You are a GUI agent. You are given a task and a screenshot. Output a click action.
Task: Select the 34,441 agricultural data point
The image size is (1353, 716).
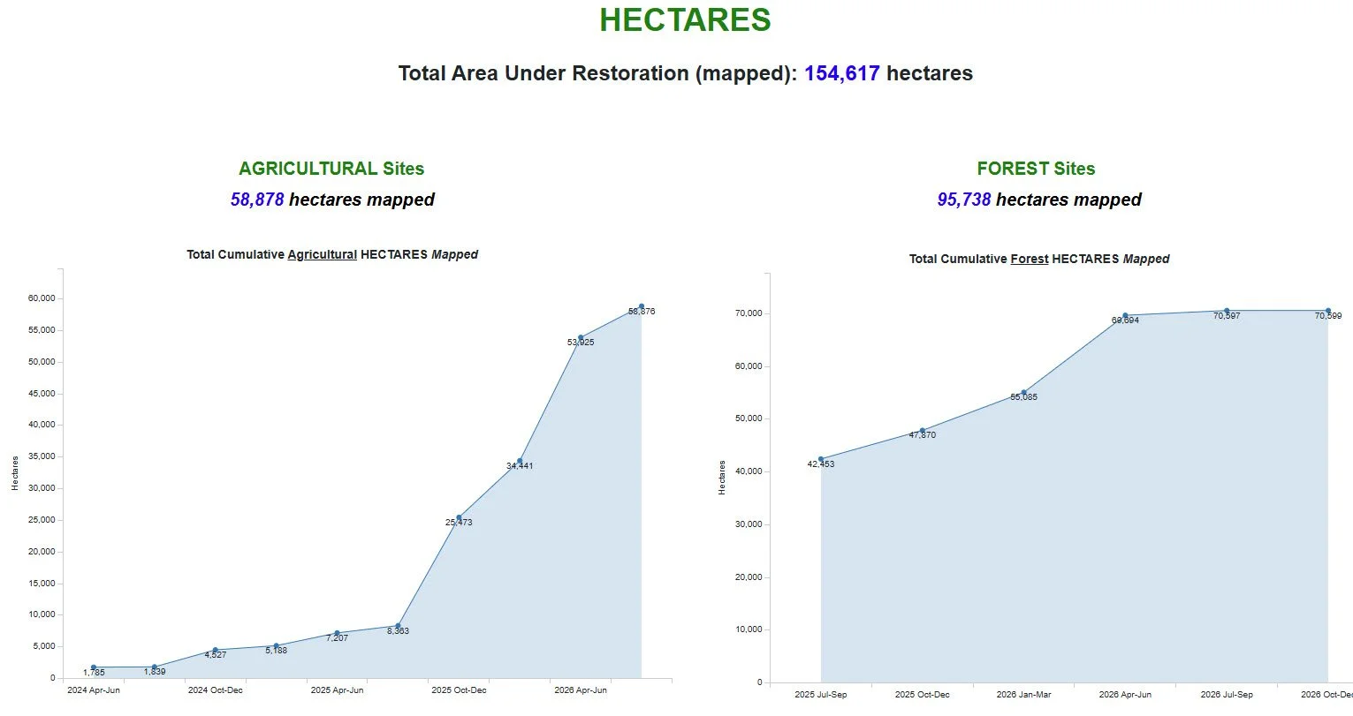520,461
